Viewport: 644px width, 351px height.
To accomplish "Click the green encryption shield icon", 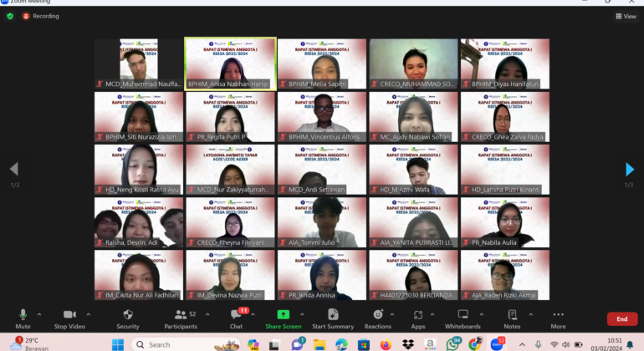I will [x=10, y=16].
